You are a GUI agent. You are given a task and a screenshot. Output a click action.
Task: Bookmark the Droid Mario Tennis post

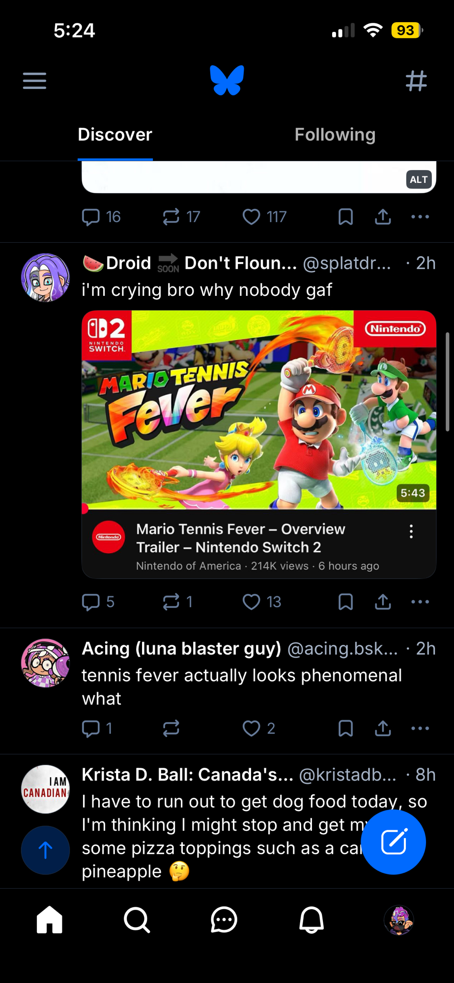coord(345,602)
